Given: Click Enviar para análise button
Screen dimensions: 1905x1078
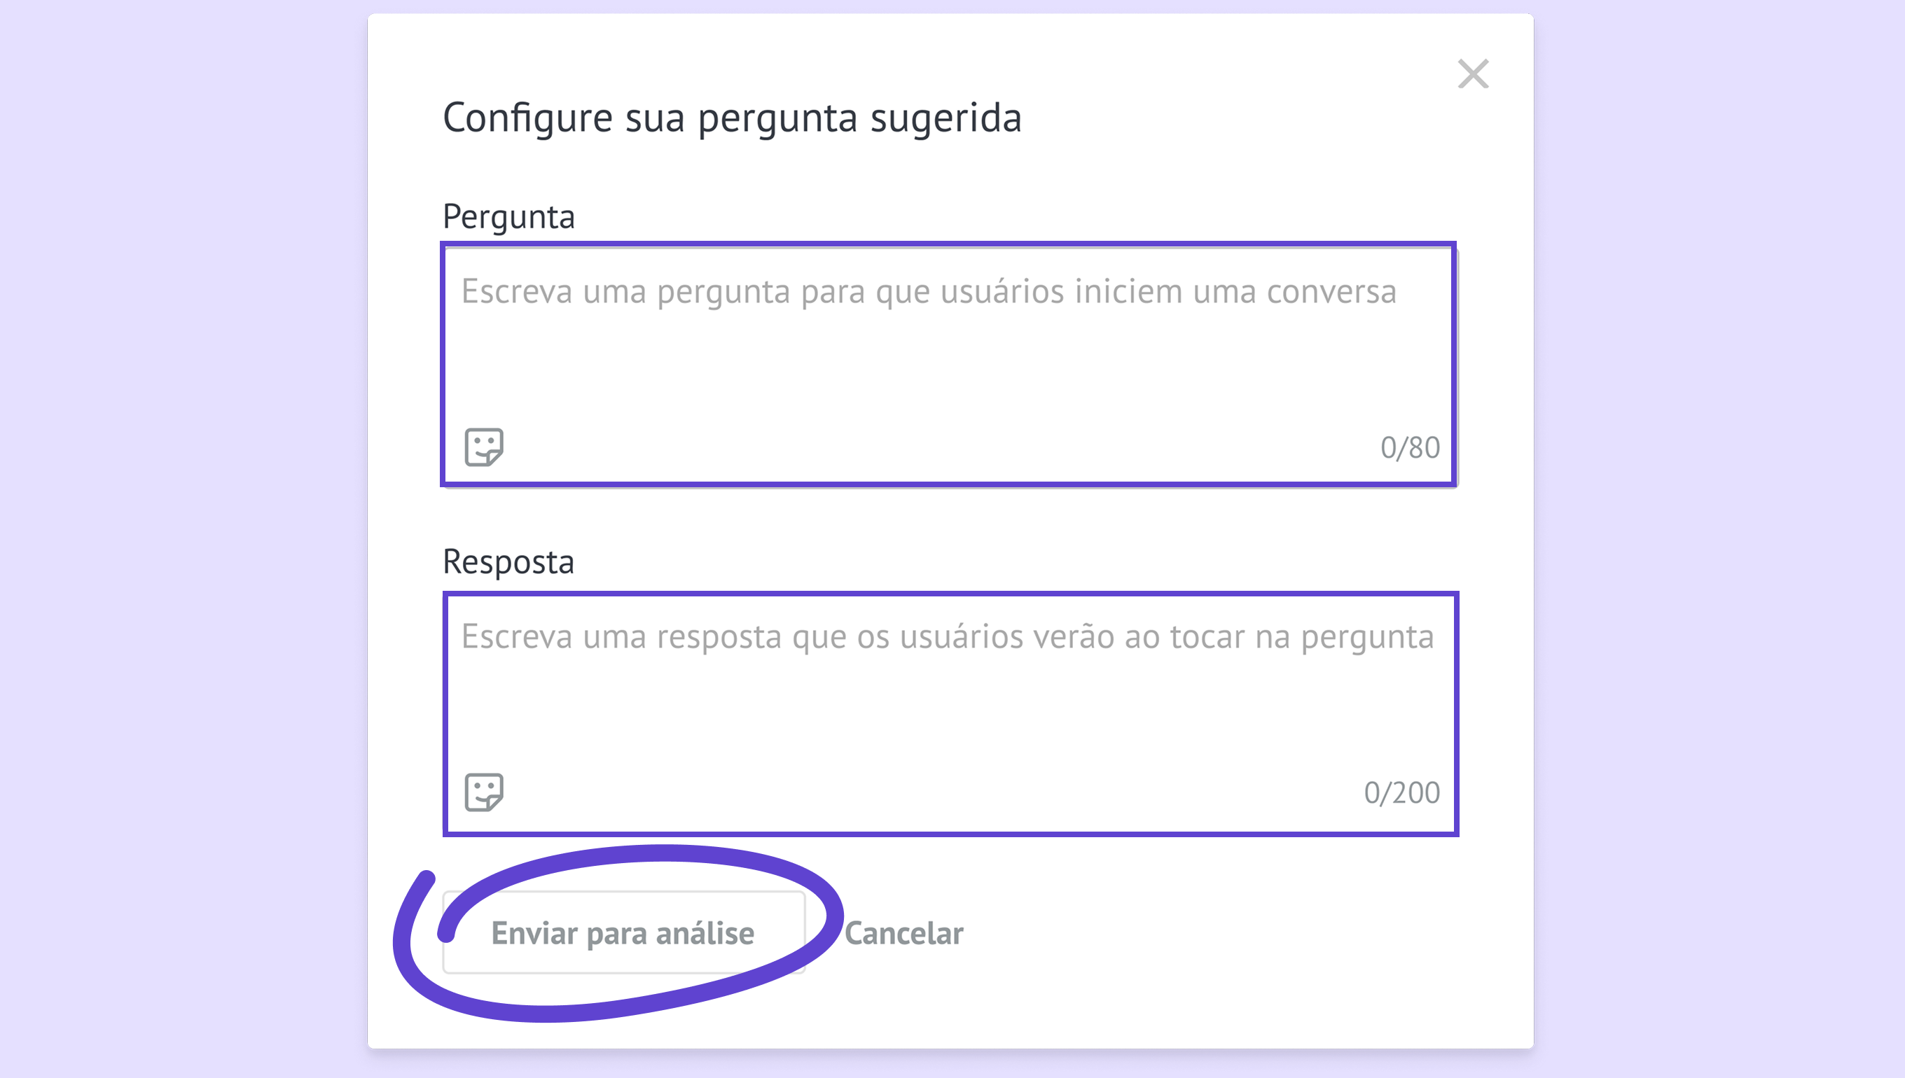Looking at the screenshot, I should click(623, 932).
